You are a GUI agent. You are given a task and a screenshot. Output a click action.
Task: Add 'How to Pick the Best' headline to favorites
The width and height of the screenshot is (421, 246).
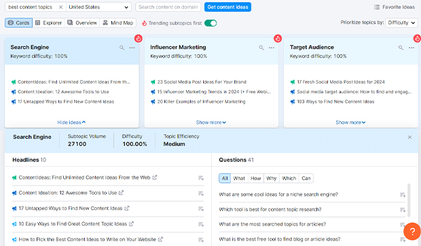tap(201, 240)
